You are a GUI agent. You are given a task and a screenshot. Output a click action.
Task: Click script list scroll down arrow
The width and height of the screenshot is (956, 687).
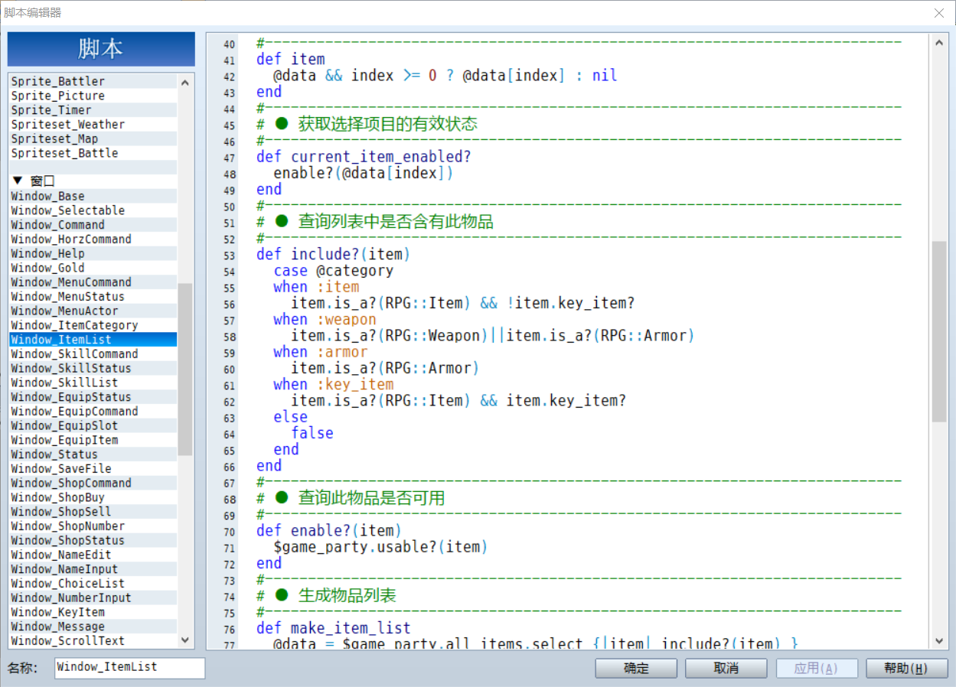pos(185,640)
